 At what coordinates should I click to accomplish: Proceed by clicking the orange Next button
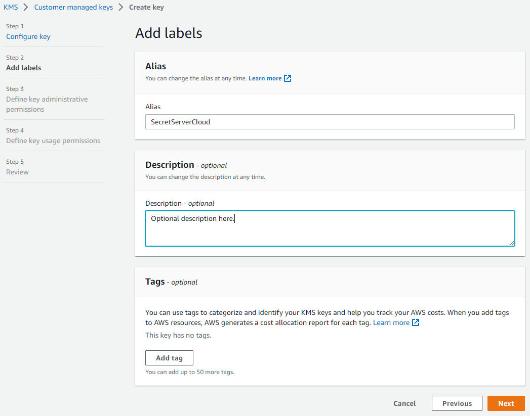506,403
